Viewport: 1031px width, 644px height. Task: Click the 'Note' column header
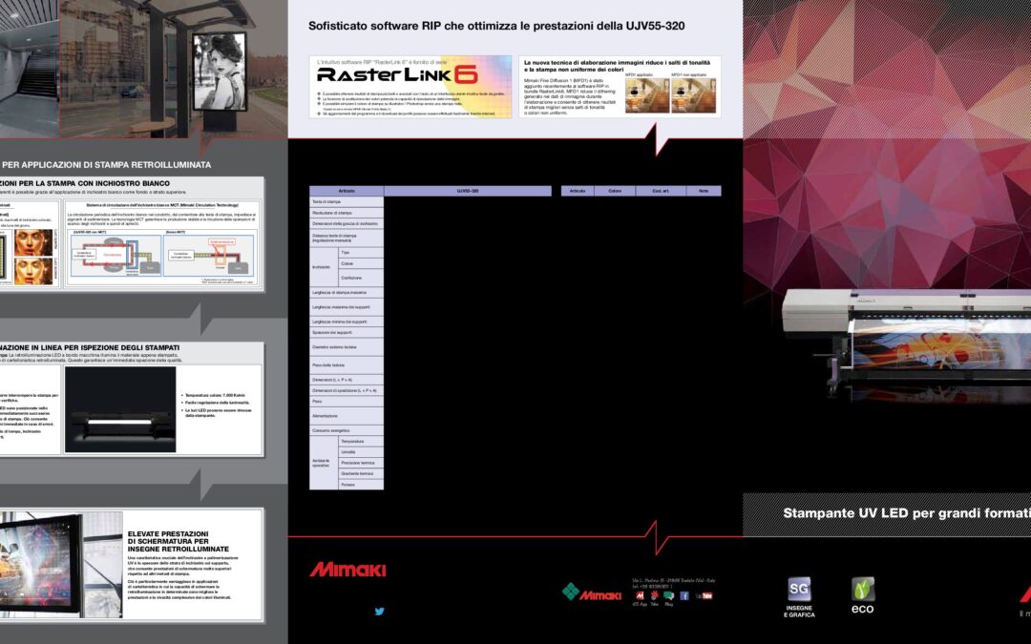click(704, 191)
